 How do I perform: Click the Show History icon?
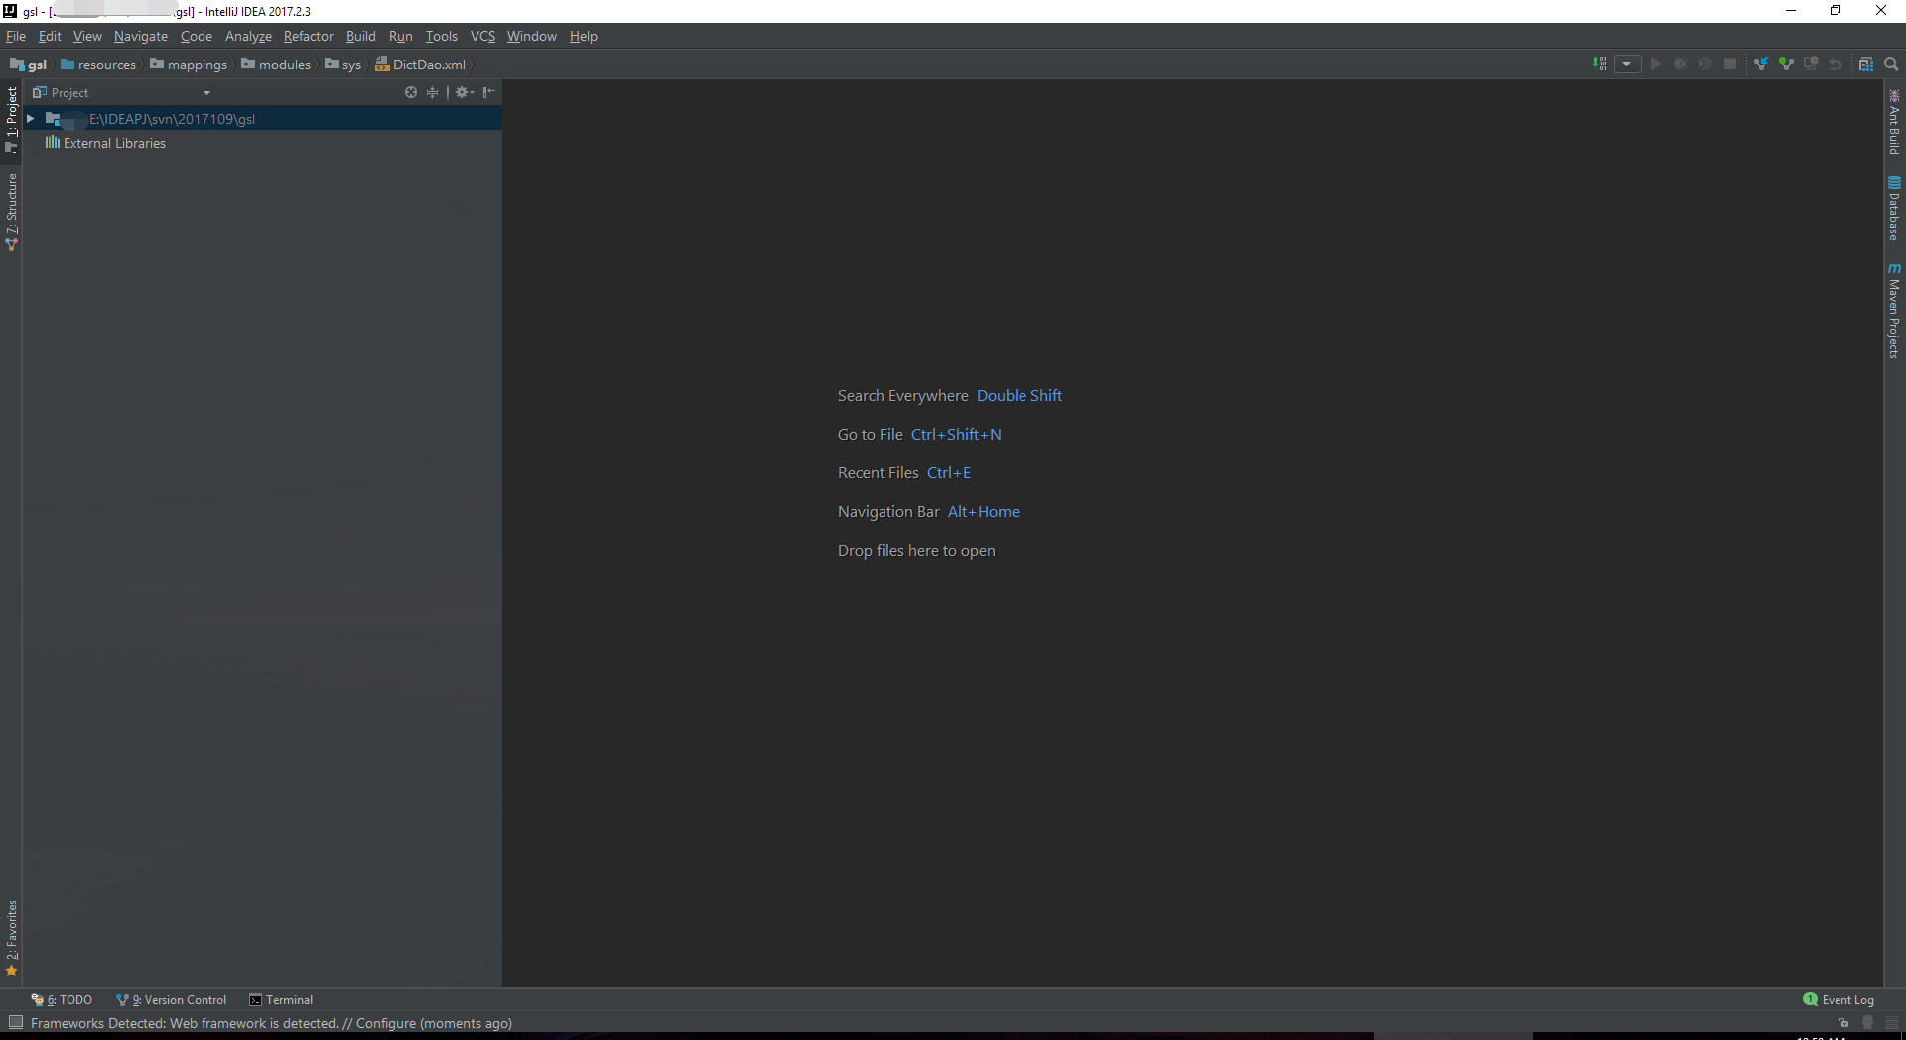(x=1811, y=64)
